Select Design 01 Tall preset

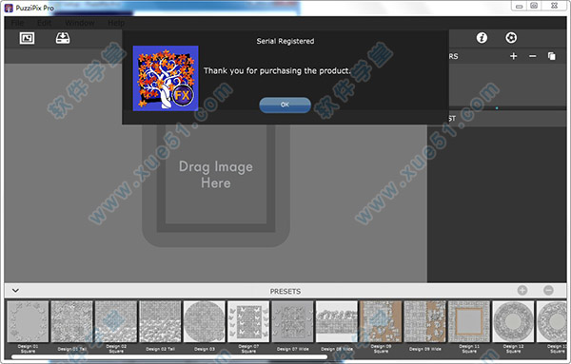click(x=72, y=321)
